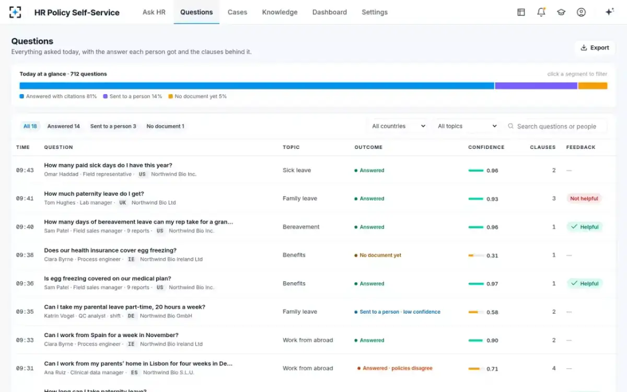Image resolution: width=627 pixels, height=392 pixels.
Task: Open the layout panel icon in header
Action: [521, 12]
